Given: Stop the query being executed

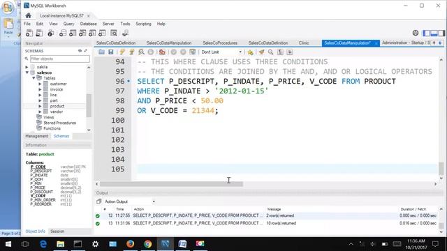Looking at the screenshot, I should 151,52.
